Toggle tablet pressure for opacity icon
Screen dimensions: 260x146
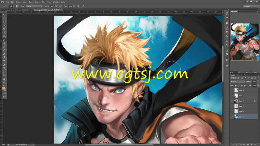tap(60, 6)
